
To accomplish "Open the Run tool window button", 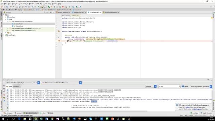I will tap(43, 113).
